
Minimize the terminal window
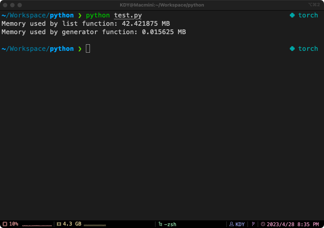click(12, 5)
